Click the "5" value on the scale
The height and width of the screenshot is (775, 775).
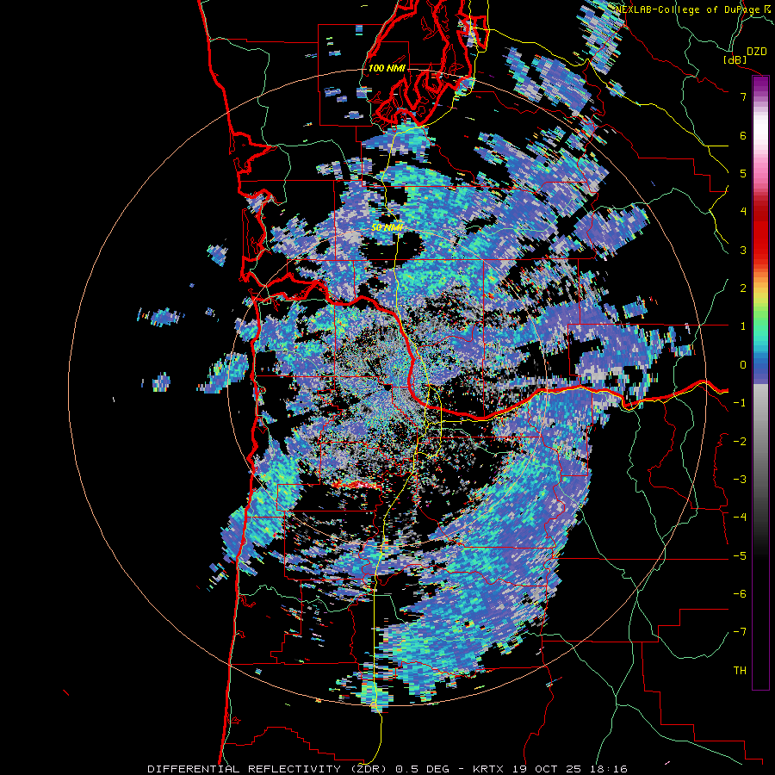click(x=743, y=173)
